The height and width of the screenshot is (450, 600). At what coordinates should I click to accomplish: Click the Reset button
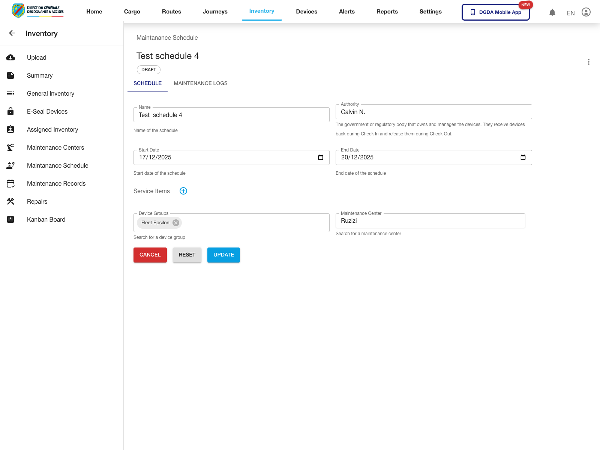click(187, 255)
